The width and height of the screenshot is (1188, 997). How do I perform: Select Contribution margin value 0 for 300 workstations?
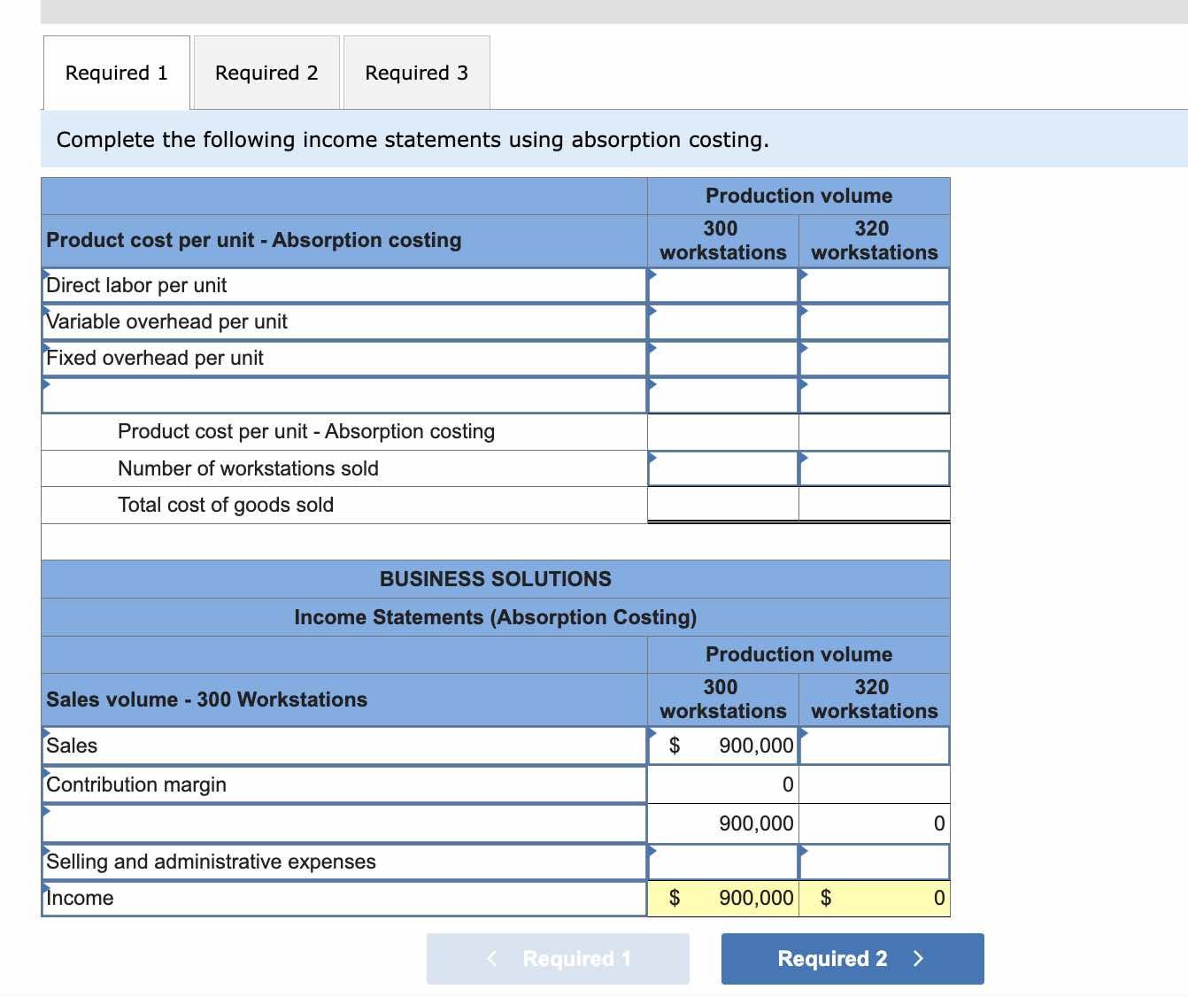pyautogui.click(x=723, y=784)
